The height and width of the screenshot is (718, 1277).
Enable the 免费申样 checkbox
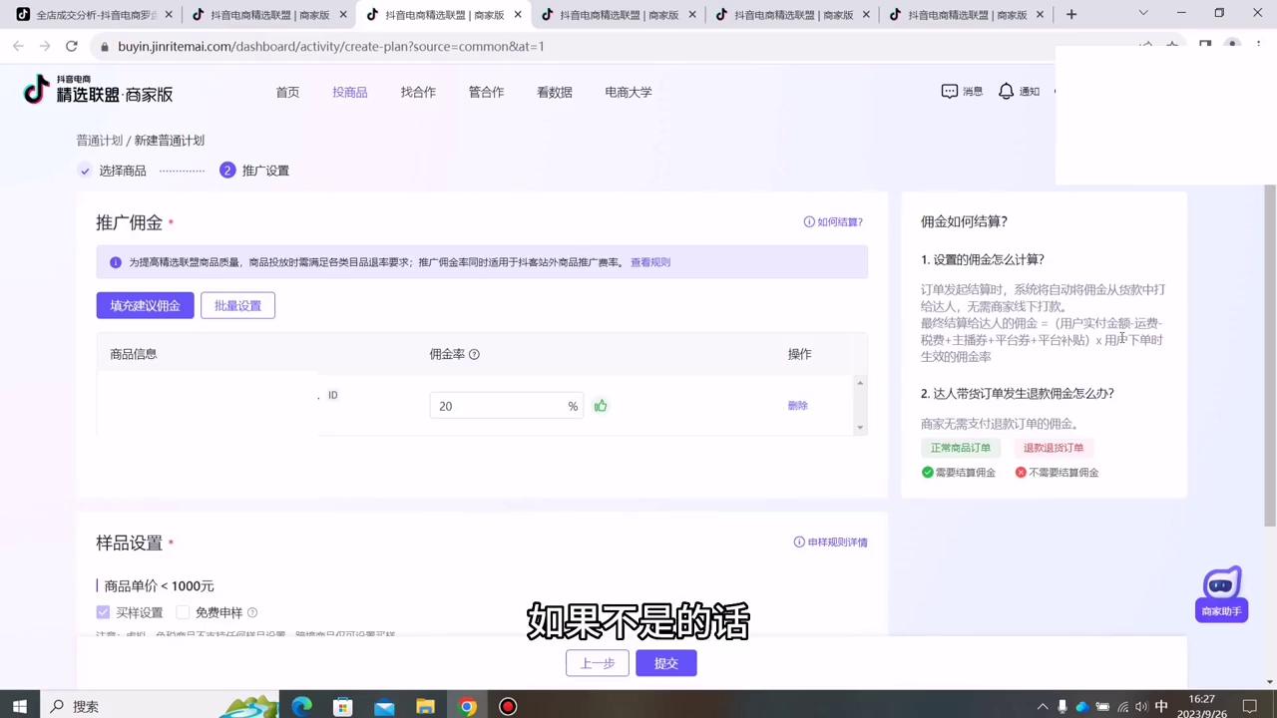[x=183, y=612]
